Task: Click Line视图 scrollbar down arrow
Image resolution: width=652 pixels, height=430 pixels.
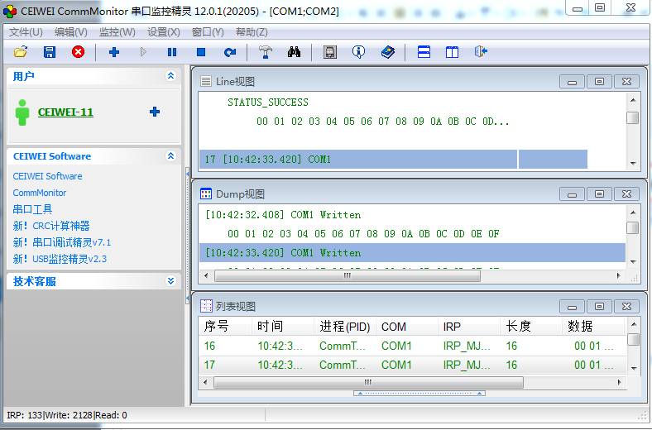Action: click(633, 163)
